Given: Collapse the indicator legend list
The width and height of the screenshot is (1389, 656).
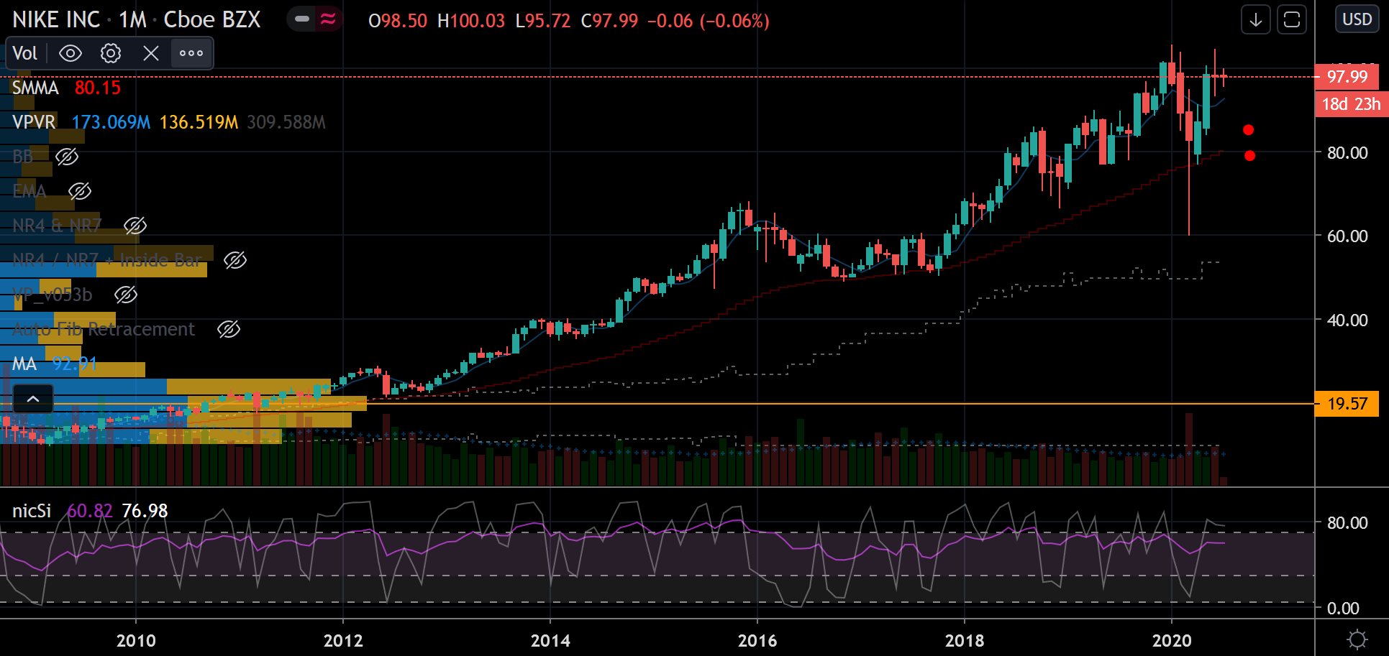Looking at the screenshot, I should 33,399.
